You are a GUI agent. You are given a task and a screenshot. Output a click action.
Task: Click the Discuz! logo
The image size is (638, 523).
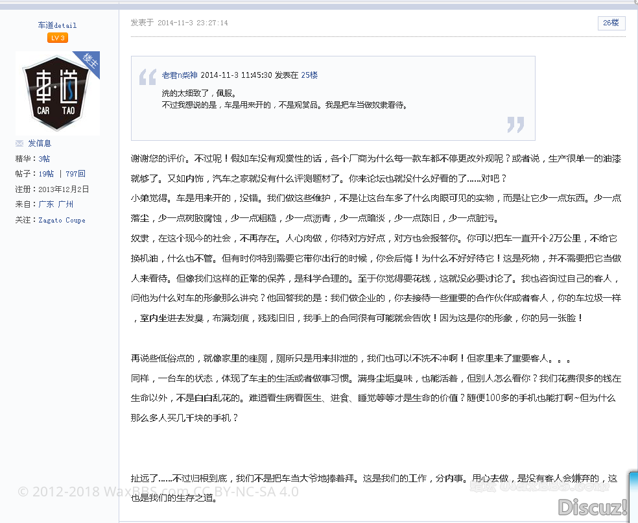(x=593, y=506)
